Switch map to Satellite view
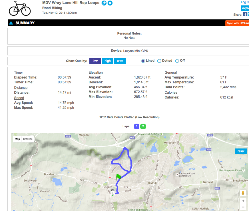Screen dimensions: 249x211 (28, 139)
